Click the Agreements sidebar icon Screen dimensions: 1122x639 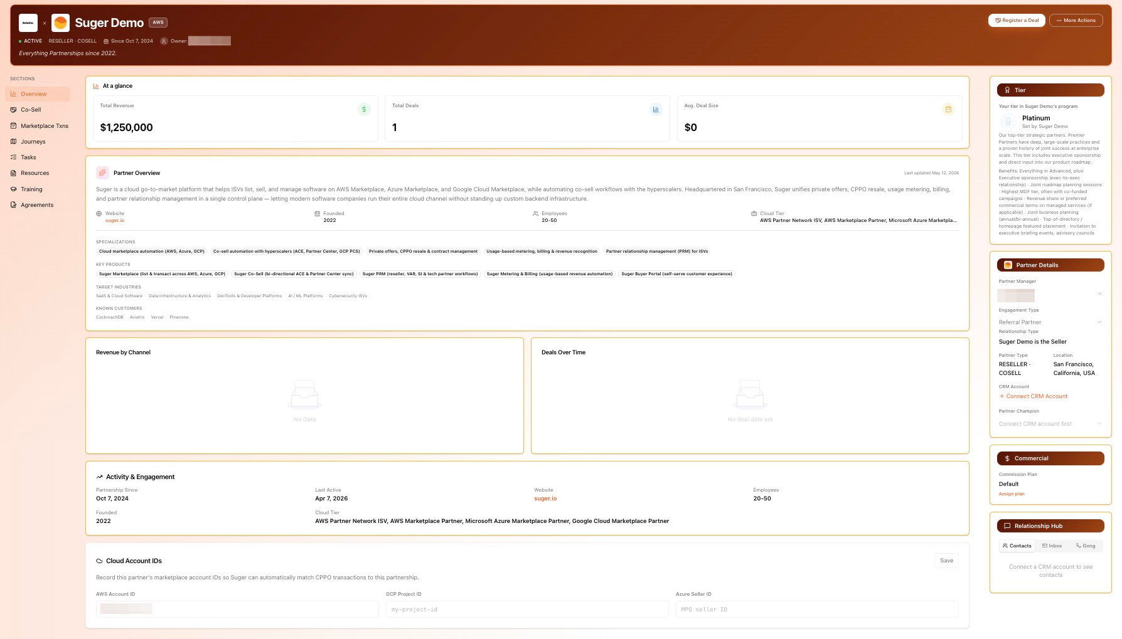(13, 205)
